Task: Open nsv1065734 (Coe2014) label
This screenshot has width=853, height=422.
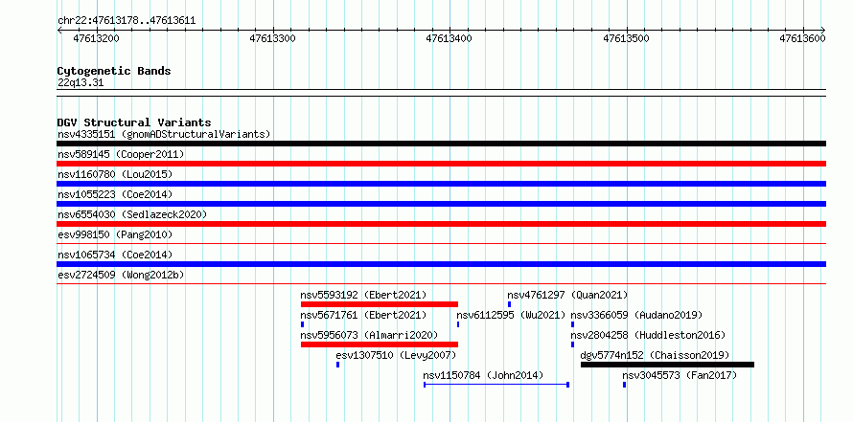Action: (115, 255)
